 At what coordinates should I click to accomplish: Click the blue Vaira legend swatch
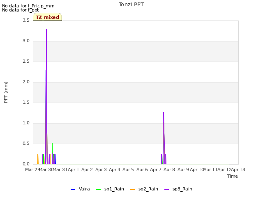tap(73, 190)
